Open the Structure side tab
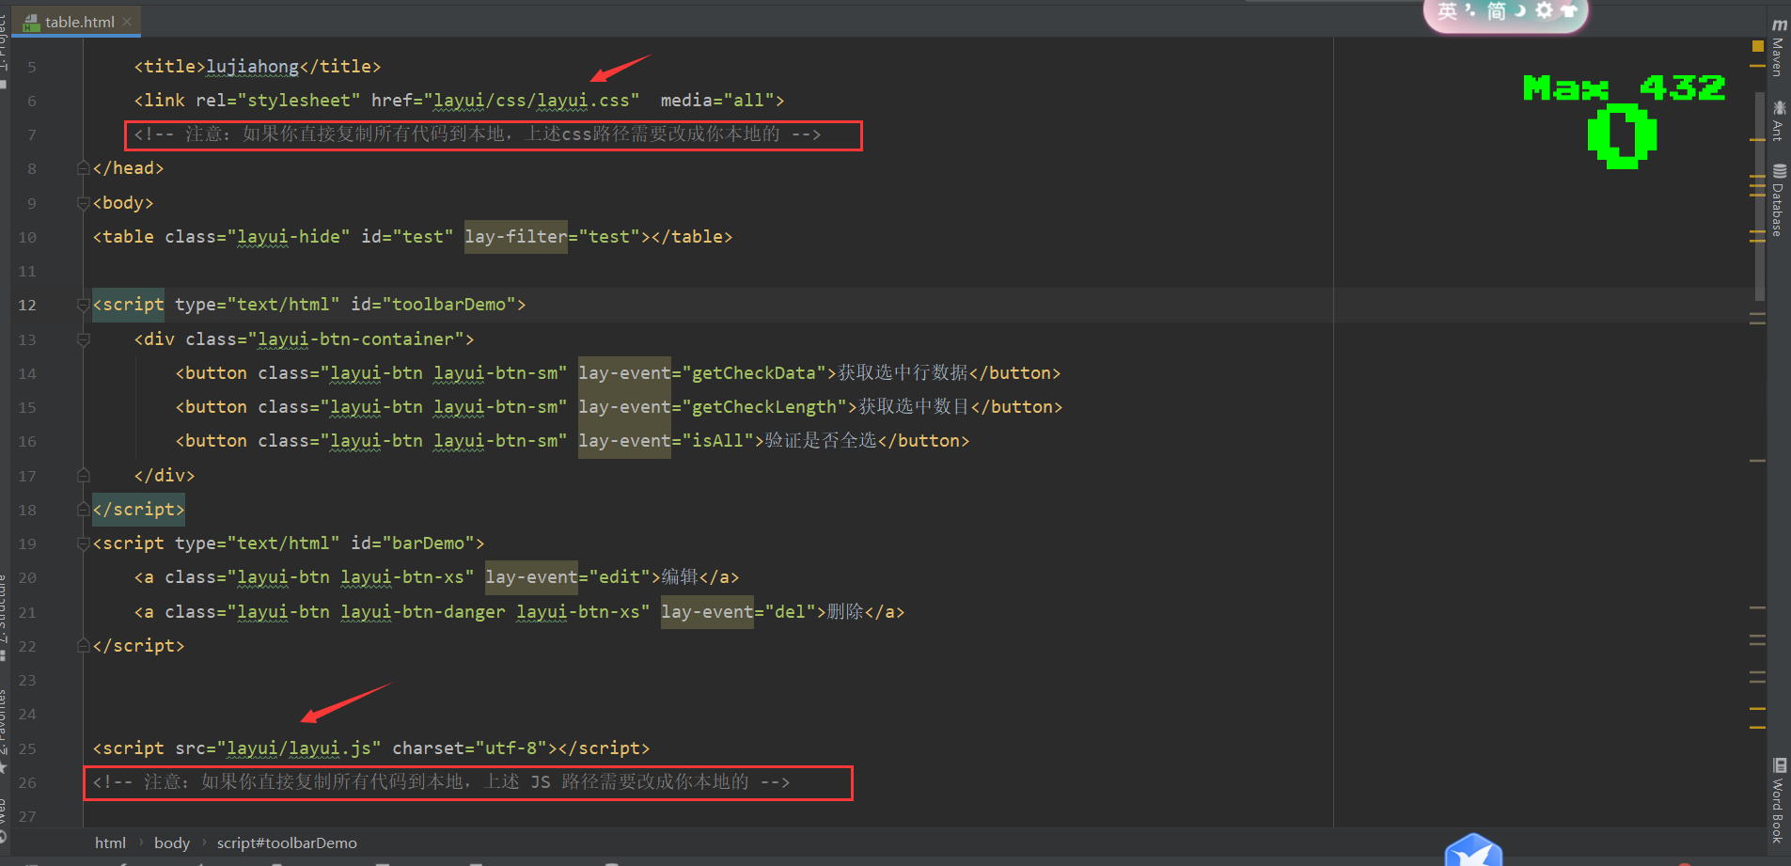 pyautogui.click(x=4, y=611)
